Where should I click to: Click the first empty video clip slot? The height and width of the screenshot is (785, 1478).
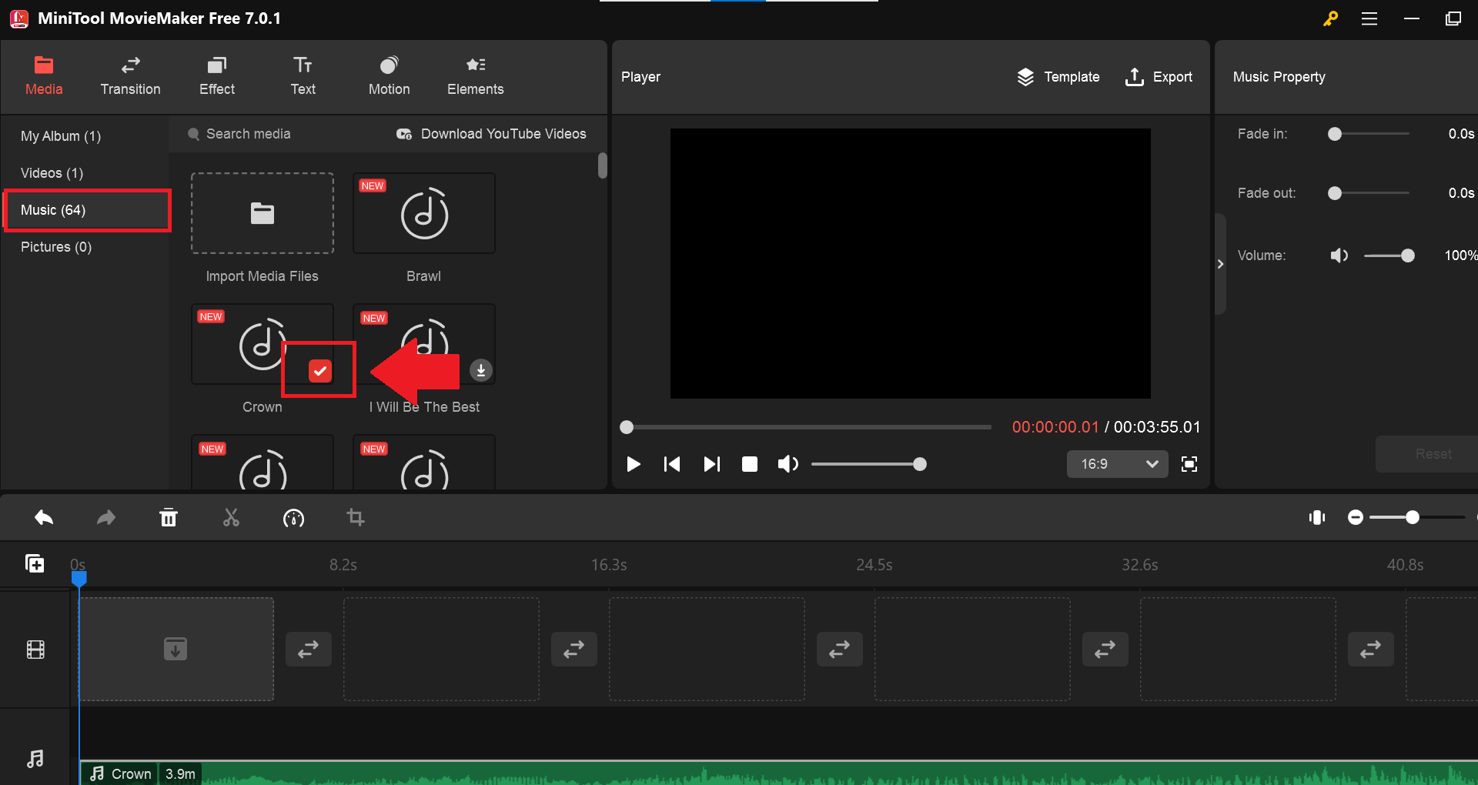[x=176, y=649]
